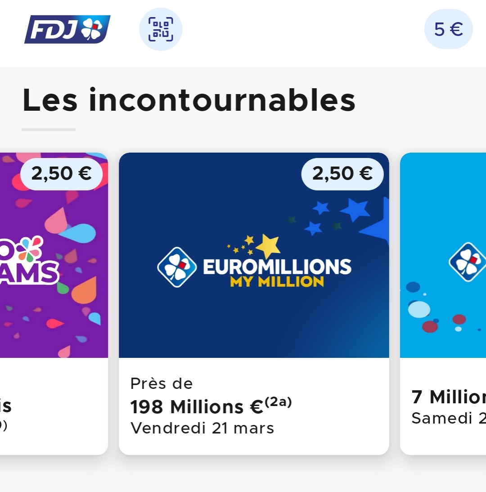Tap the carousel indicator bar under heading

(x=49, y=129)
